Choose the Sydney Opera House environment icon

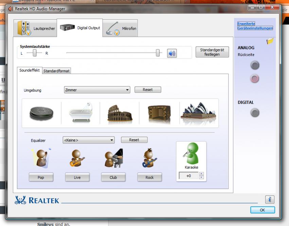pos(199,111)
